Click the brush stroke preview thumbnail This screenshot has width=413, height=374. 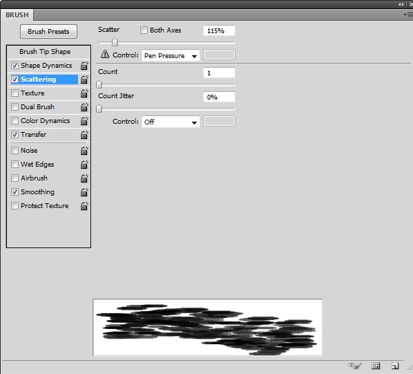pos(208,327)
